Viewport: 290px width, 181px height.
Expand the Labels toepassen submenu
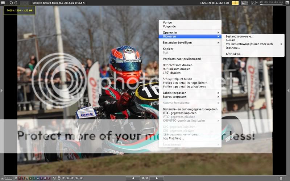point(190,93)
